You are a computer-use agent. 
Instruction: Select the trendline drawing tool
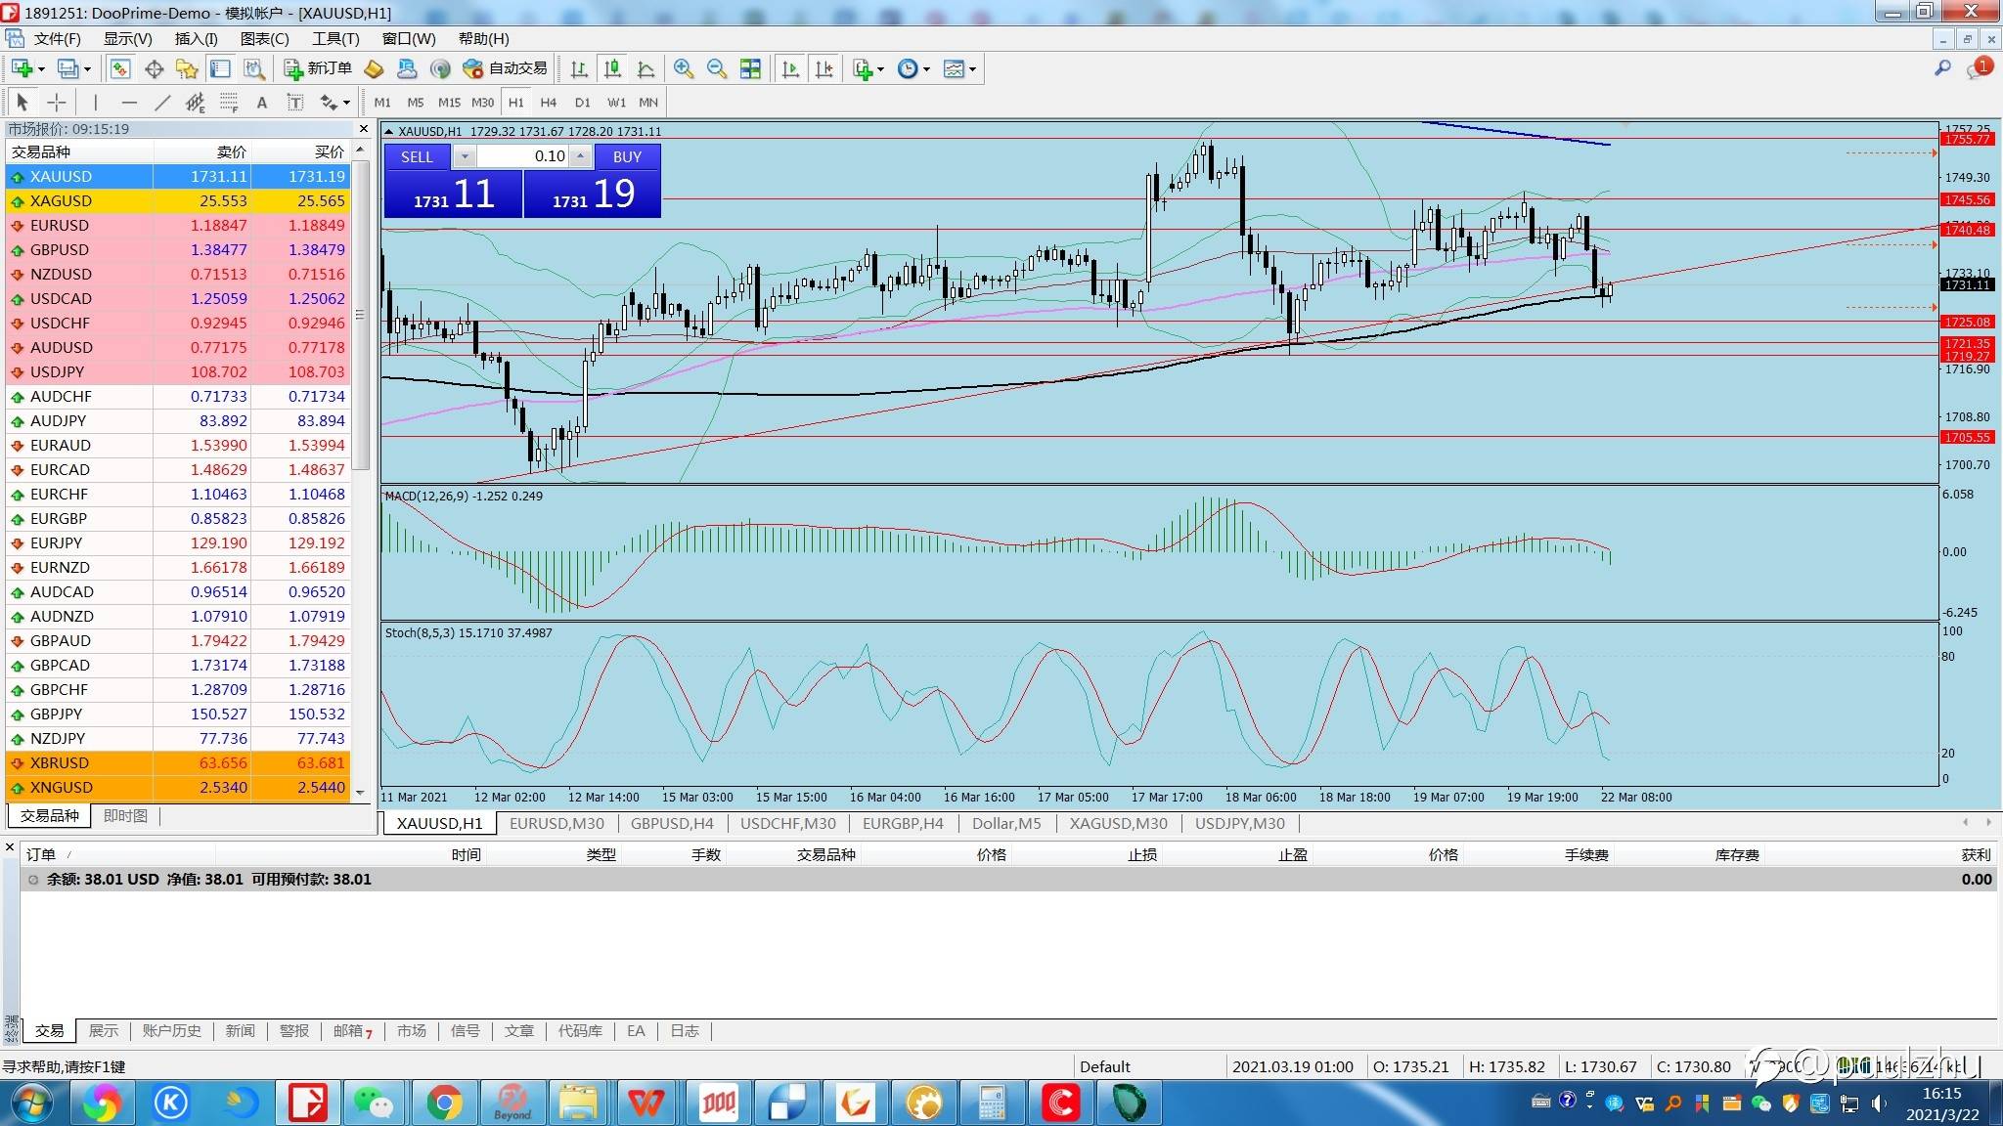[162, 102]
